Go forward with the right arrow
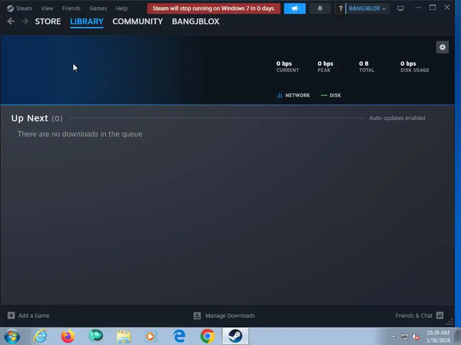461x345 pixels. coord(25,21)
